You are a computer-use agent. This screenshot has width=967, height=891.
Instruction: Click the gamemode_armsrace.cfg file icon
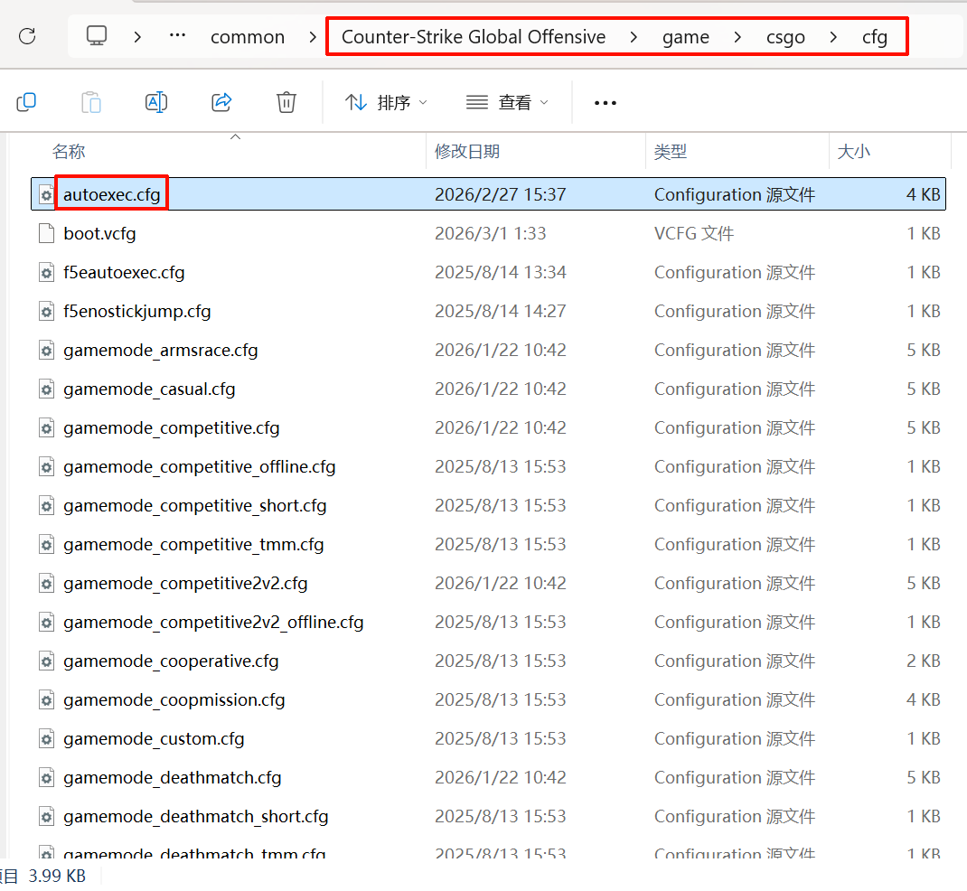(x=46, y=351)
